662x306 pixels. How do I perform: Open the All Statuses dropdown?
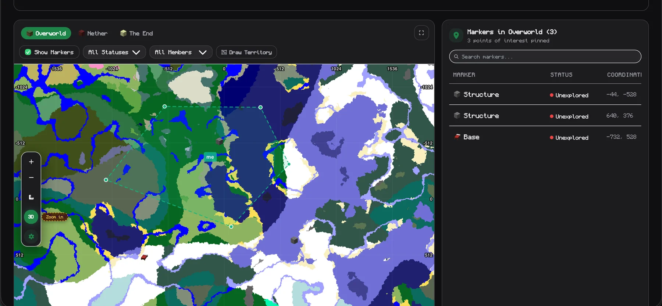click(114, 52)
